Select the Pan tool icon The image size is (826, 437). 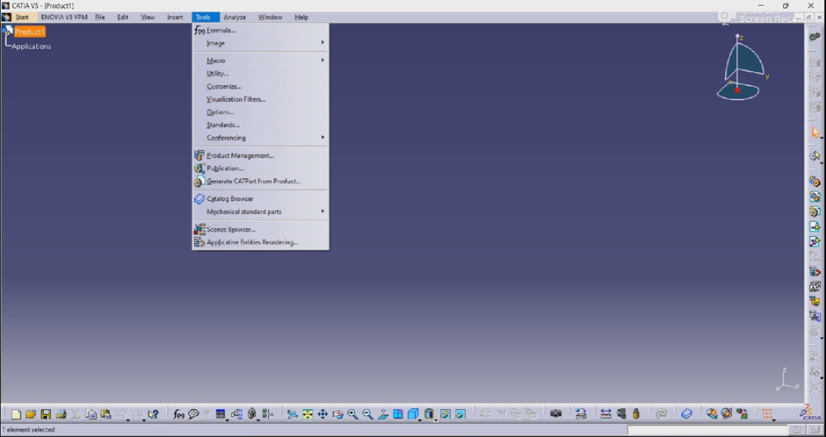(322, 414)
